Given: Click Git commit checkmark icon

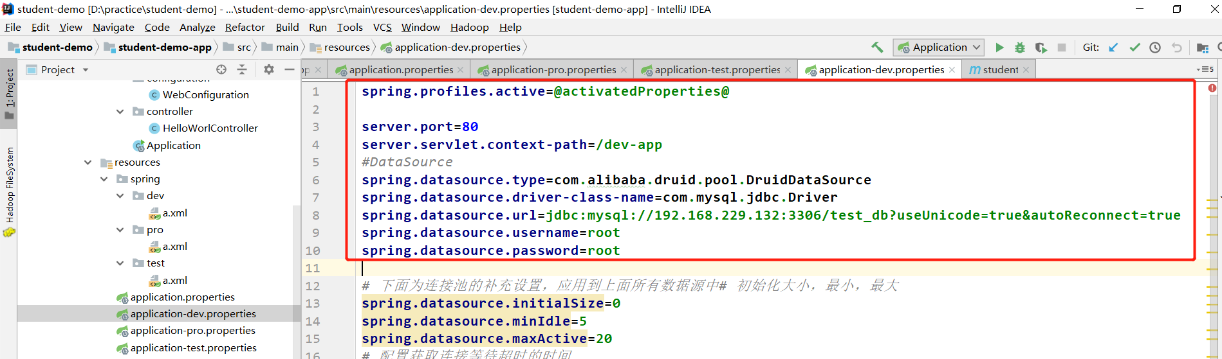Looking at the screenshot, I should (x=1134, y=47).
